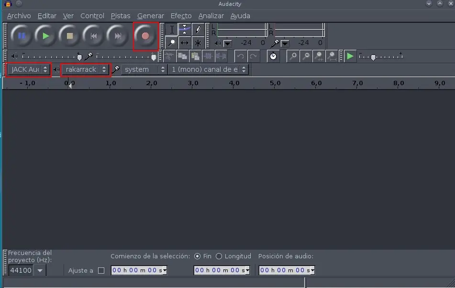Select the Time Shift tool

[x=185, y=43]
